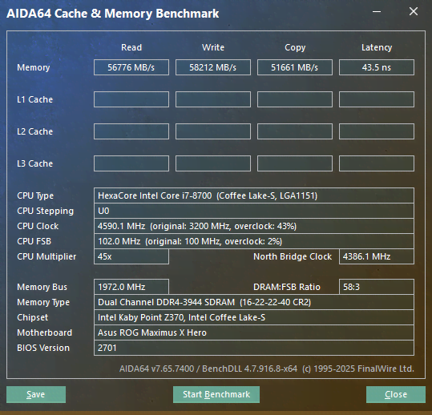Screen dimensions: 432x415
Task: Click the empty L1 Cache Read field
Action: tap(131, 99)
